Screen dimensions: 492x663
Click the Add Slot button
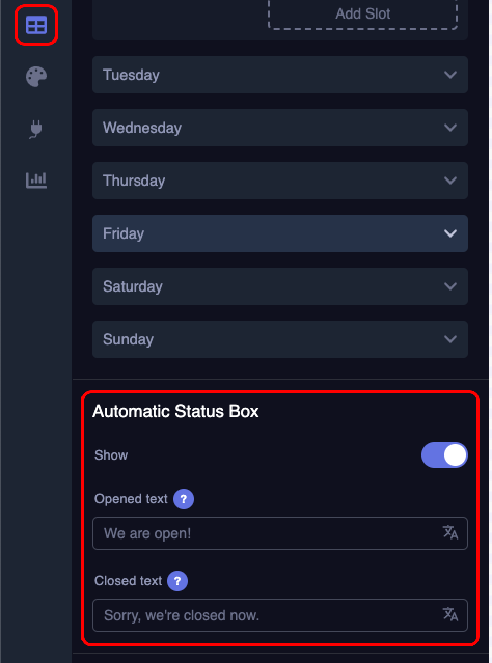pyautogui.click(x=363, y=14)
